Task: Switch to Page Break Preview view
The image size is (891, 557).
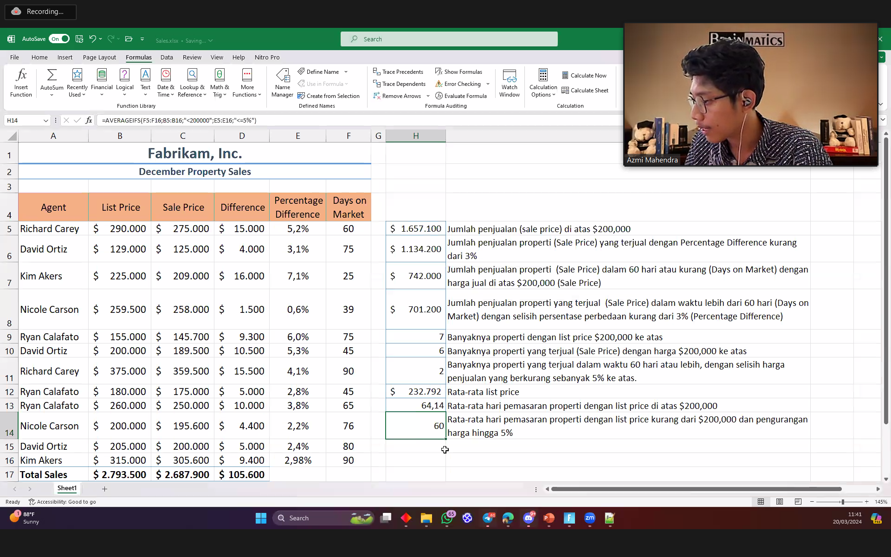Action: point(798,502)
